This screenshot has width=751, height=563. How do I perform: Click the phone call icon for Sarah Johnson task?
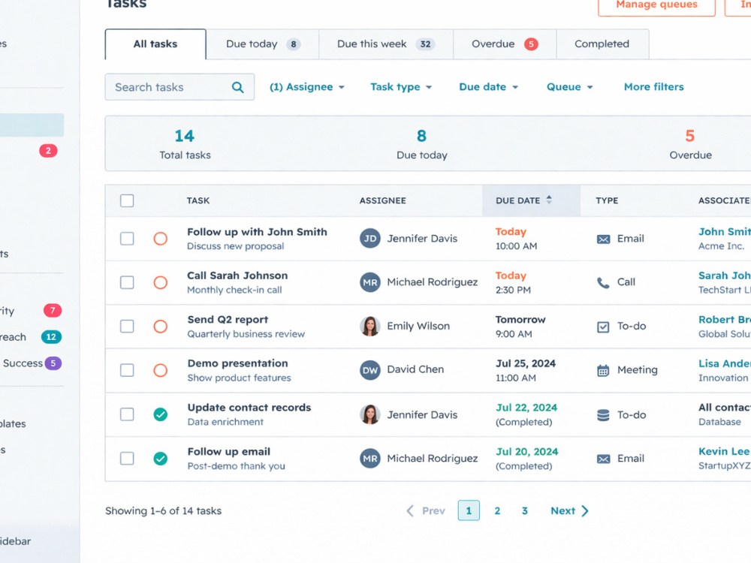coord(603,282)
